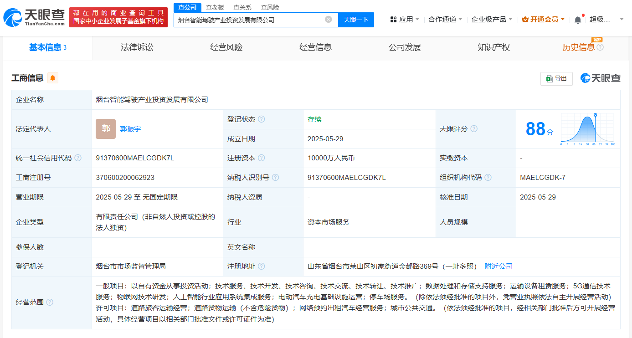Screen dimensions: 632x338
Task: Click the help icon beside 天眼评分
Action: 474,129
